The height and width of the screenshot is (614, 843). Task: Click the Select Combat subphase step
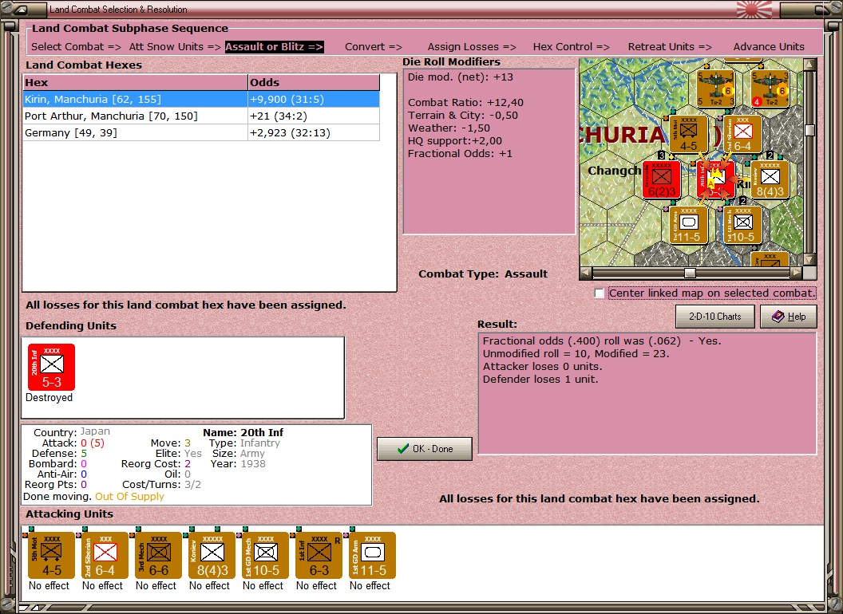(76, 47)
